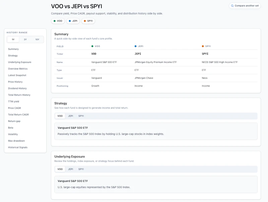Click the blue dot on JEPI chip

click(x=70, y=21)
